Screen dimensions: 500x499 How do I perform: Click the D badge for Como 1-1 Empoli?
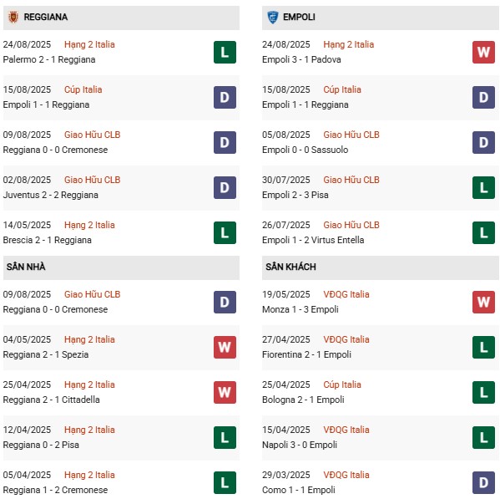point(483,482)
